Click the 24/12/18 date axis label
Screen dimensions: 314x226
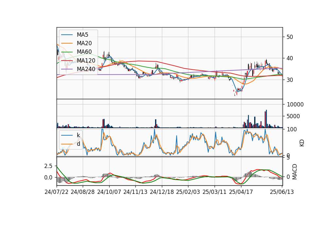[x=162, y=192]
